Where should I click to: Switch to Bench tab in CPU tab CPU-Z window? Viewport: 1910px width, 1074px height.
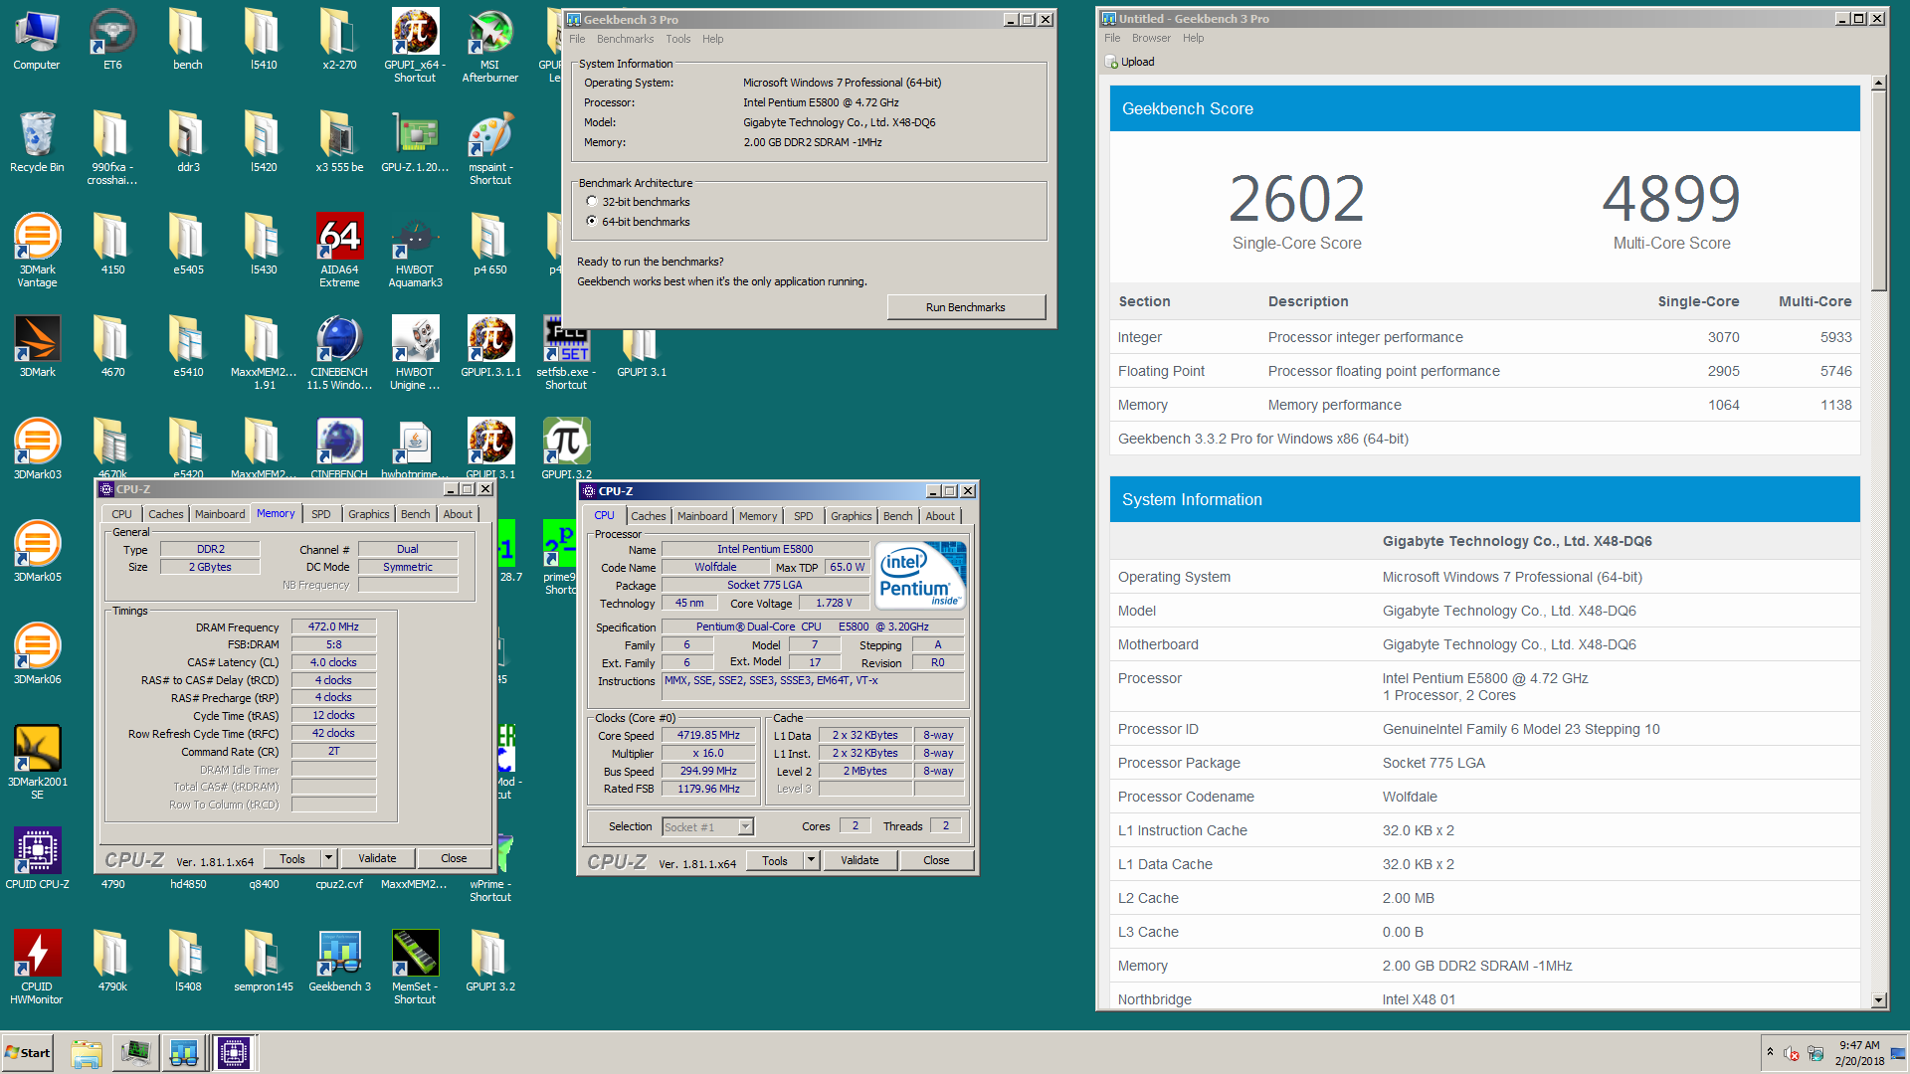point(897,516)
